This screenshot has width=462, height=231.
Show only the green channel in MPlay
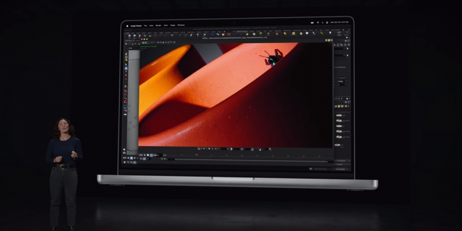coord(204,149)
